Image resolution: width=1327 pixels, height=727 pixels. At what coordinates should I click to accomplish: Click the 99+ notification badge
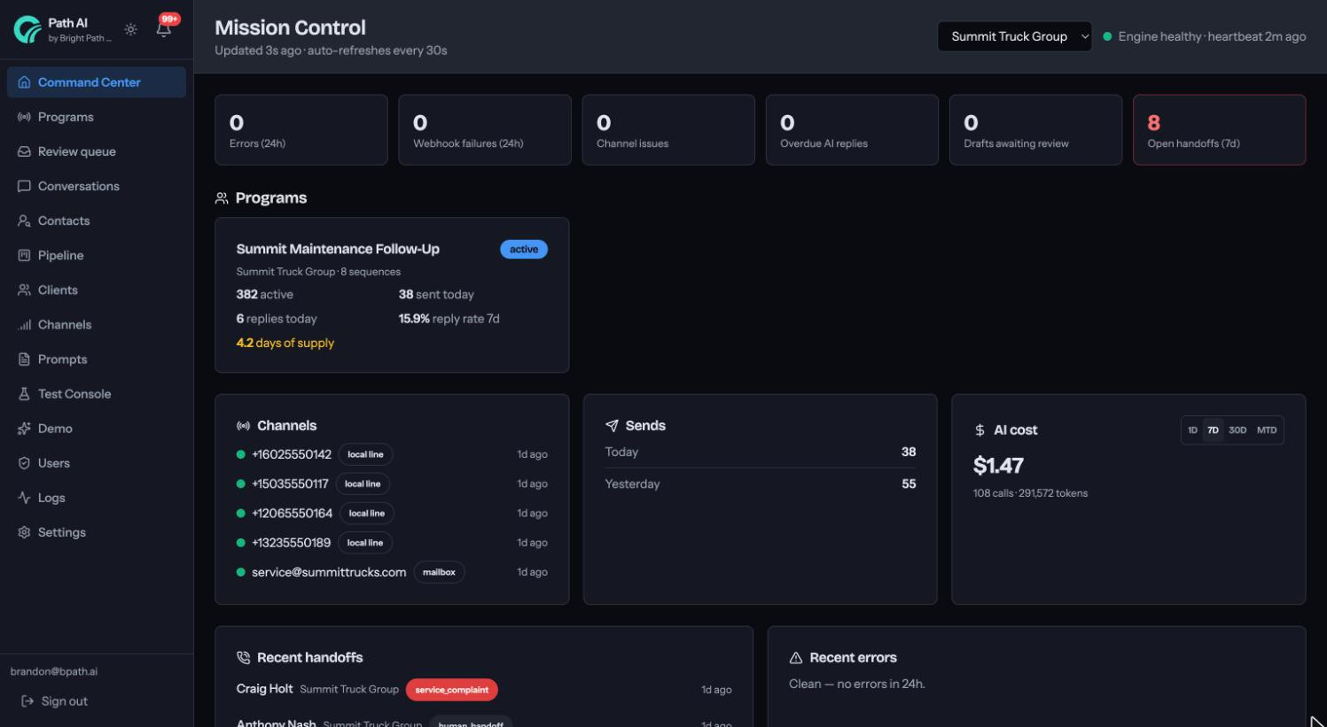(x=170, y=19)
